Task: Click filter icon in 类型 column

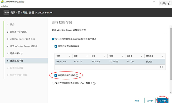Action: tap(87, 56)
